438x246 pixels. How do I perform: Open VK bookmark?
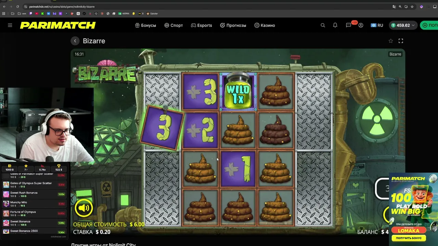coord(49,14)
